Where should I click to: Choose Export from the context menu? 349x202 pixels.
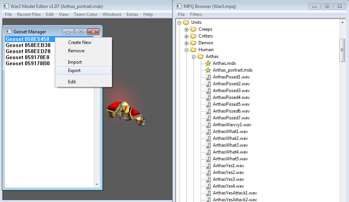point(84,70)
